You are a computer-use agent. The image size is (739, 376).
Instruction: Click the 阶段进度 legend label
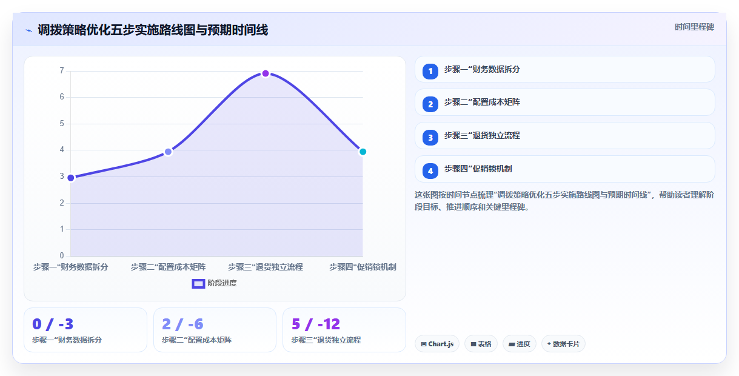click(x=222, y=283)
